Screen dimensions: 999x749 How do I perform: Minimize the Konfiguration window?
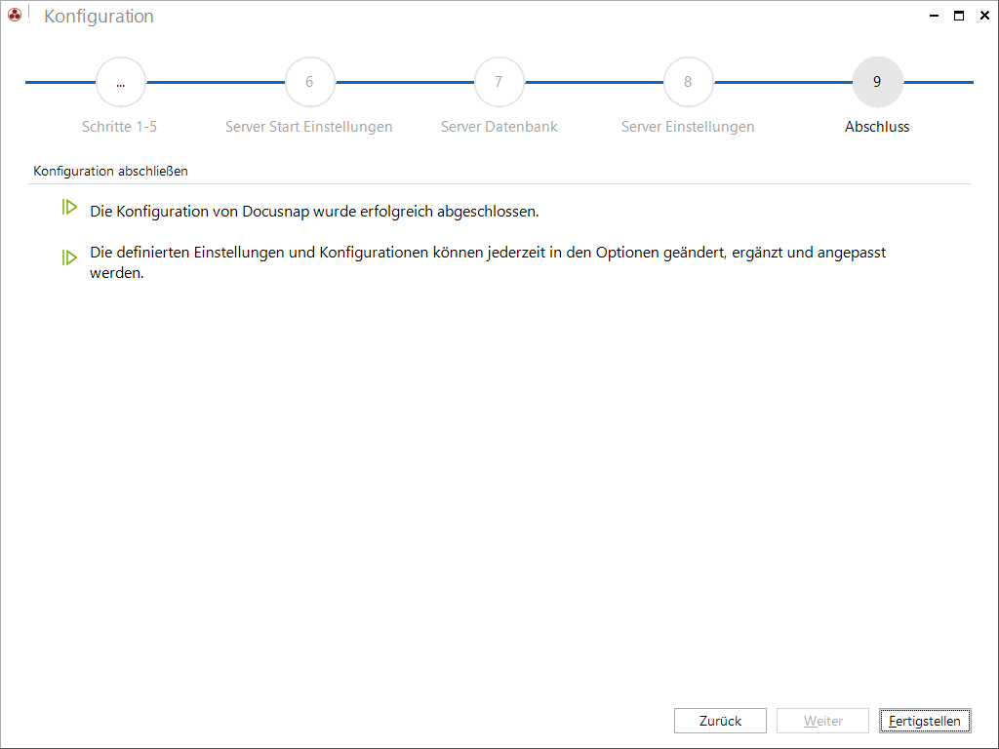(934, 16)
